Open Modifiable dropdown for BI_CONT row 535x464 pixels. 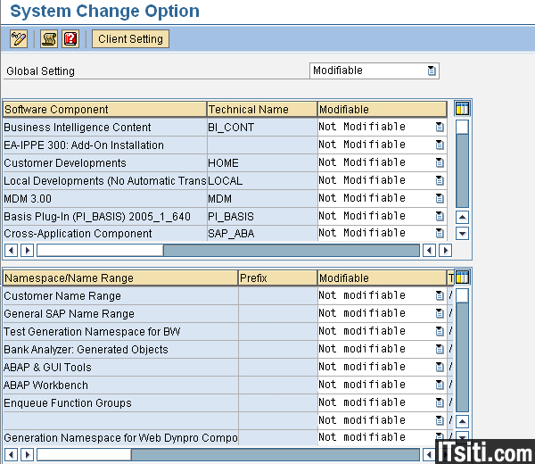coord(440,127)
